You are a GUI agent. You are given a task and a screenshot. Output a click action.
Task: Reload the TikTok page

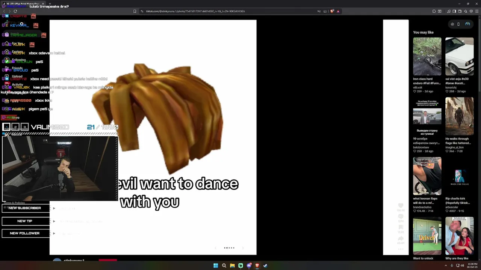pyautogui.click(x=15, y=11)
